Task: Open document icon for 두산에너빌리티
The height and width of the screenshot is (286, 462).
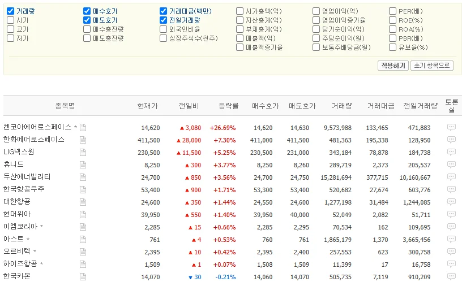Action: tap(83, 177)
